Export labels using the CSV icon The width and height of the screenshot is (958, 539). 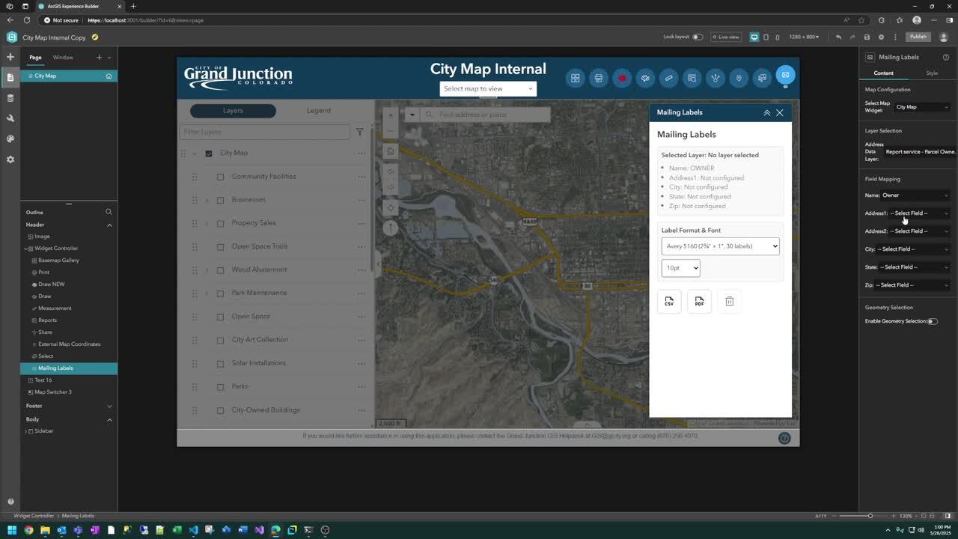click(x=669, y=301)
